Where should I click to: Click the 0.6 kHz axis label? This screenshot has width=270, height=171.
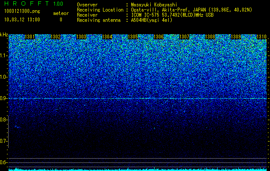[4, 162]
